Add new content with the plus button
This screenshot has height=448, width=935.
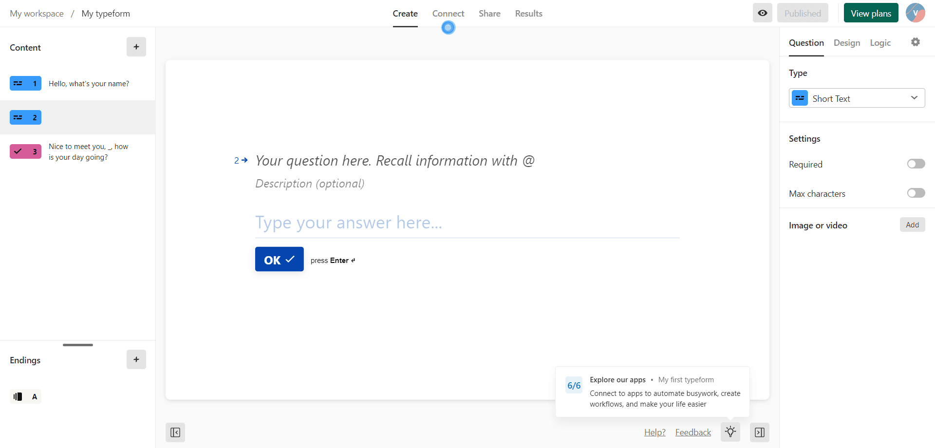[136, 47]
